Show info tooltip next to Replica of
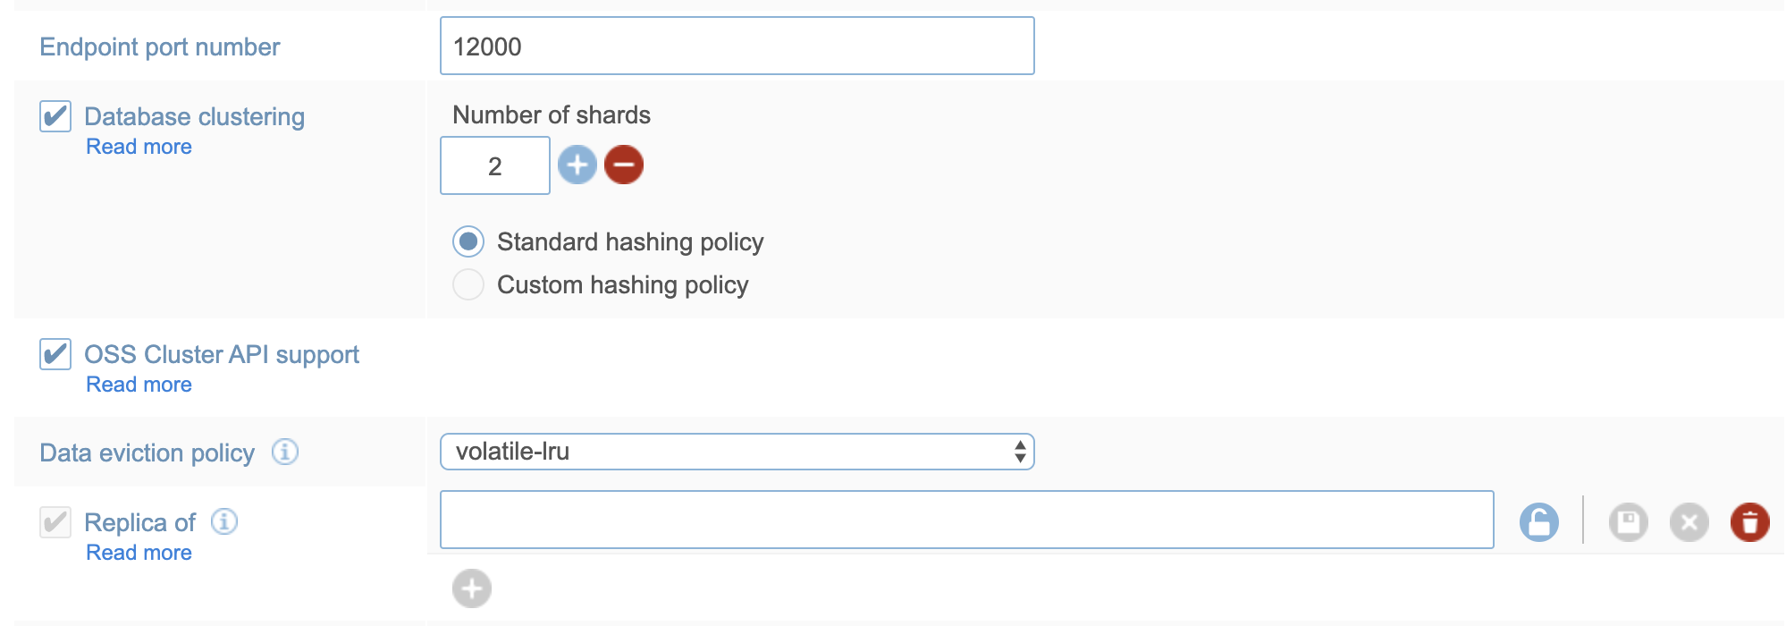1786x626 pixels. pos(224,521)
